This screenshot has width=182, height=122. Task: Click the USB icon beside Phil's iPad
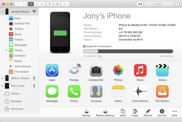point(34,86)
